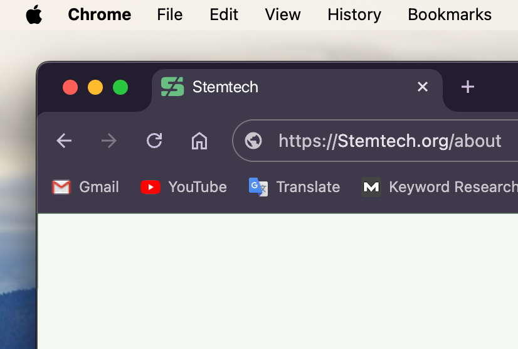Open the Bookmarks menu
This screenshot has height=349, width=518.
coord(450,14)
